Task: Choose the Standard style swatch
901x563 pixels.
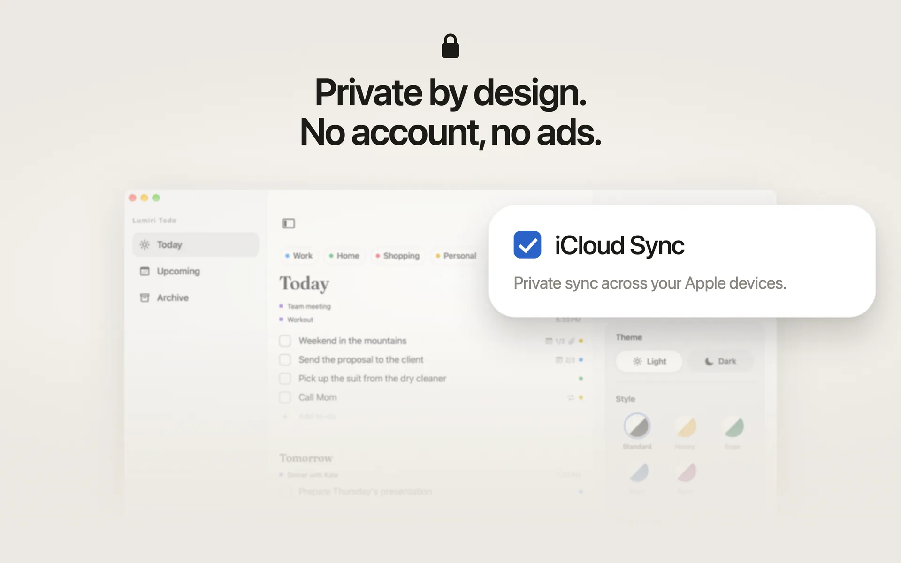Action: tap(637, 426)
